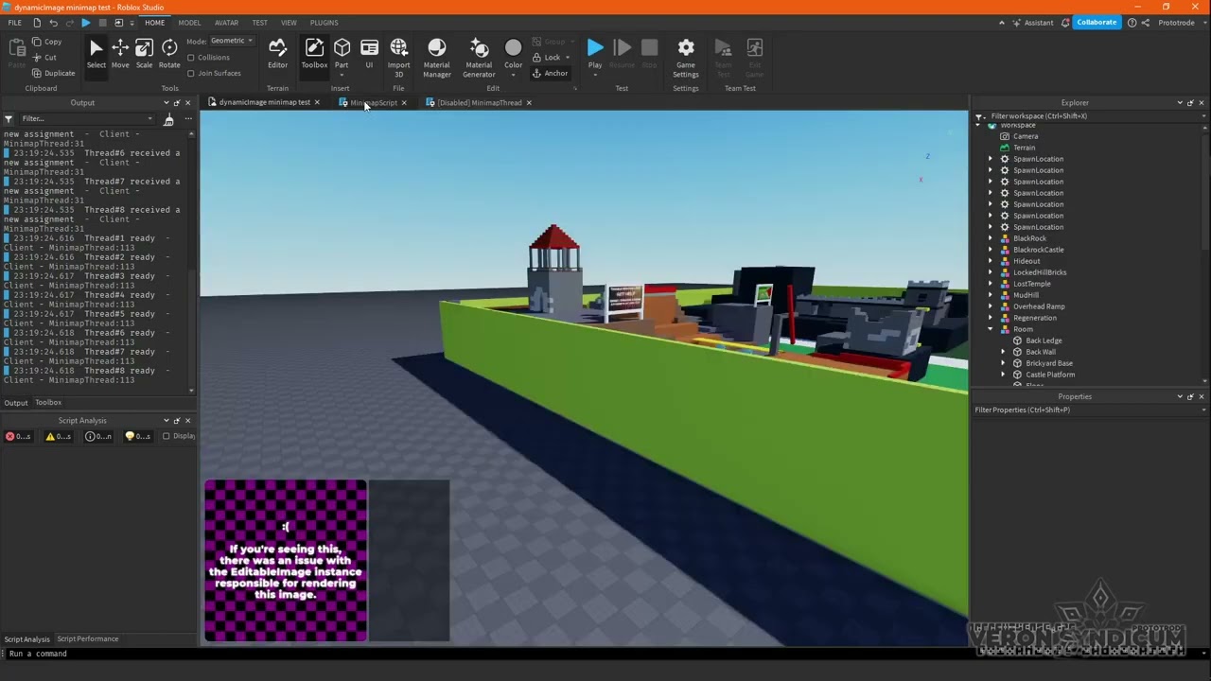Toggle the warnings filter in Script Analysis
1211x681 pixels.
[59, 436]
